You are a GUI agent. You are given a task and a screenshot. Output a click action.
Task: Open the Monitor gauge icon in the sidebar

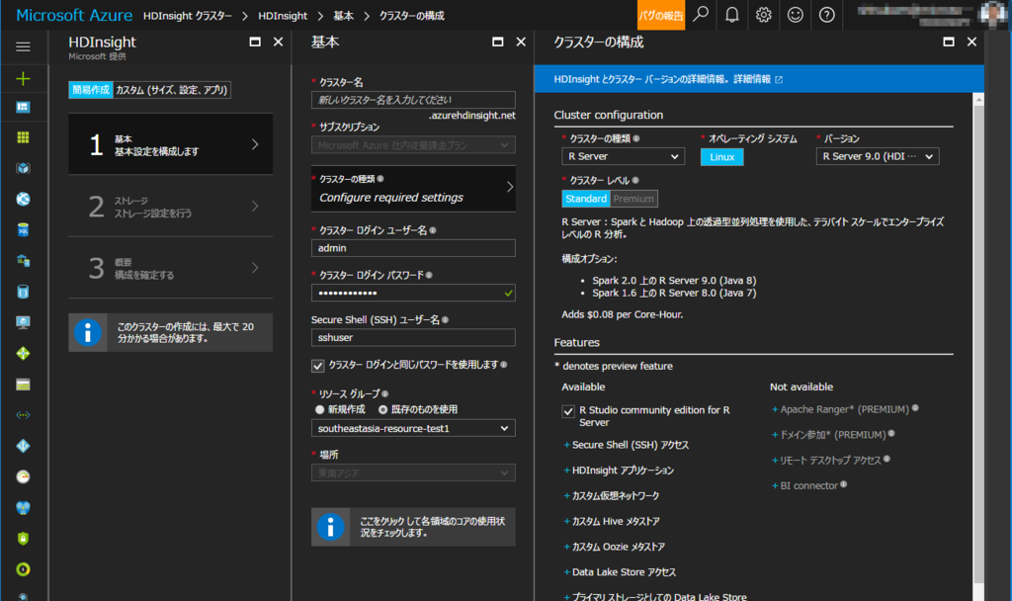24,477
